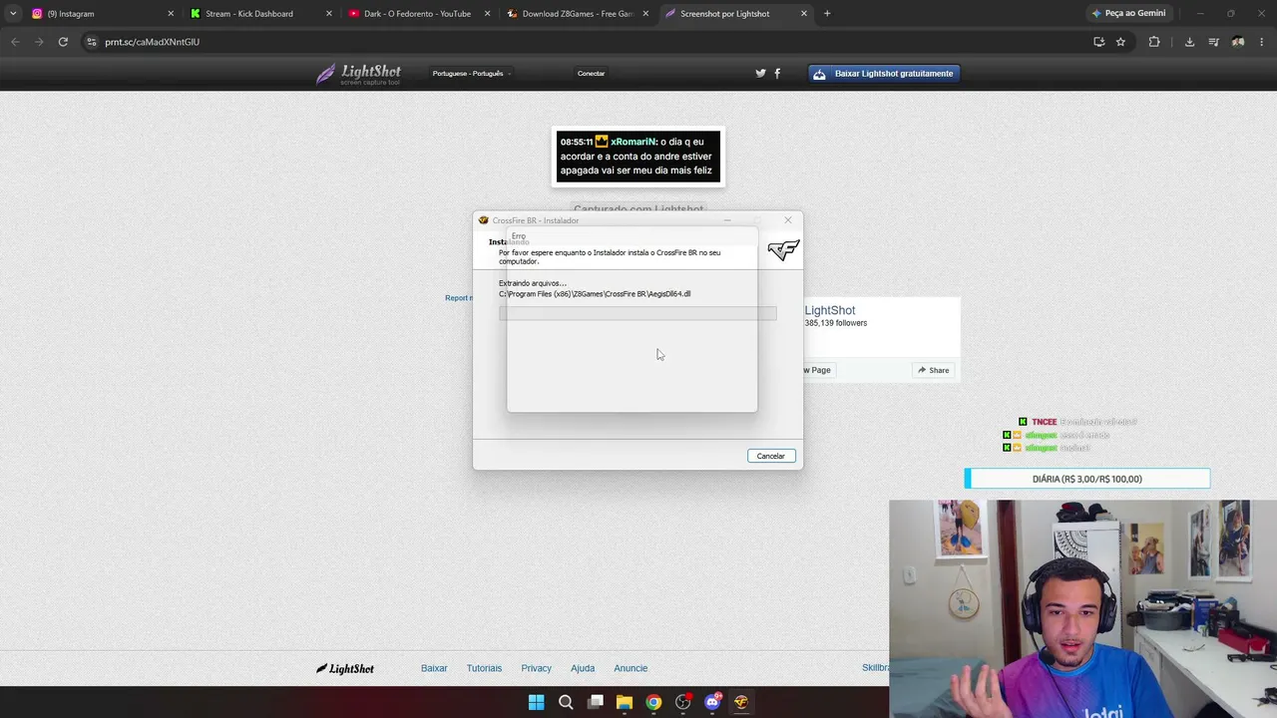The width and height of the screenshot is (1277, 718).
Task: Click the Peça ao Gemini button
Action: coord(1128,14)
